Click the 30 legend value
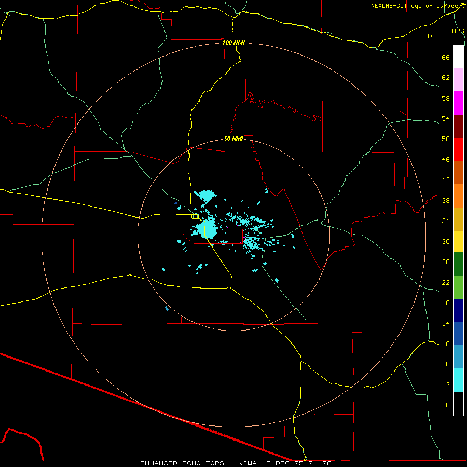467x467 pixels. tap(446, 241)
